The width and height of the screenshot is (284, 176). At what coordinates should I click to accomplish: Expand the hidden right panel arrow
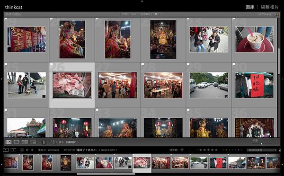(283, 79)
